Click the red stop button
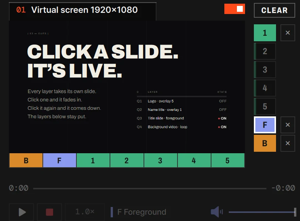 [49, 212]
